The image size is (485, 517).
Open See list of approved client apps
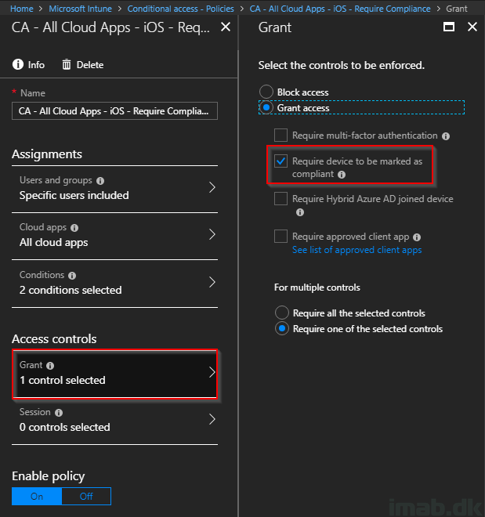(x=357, y=250)
